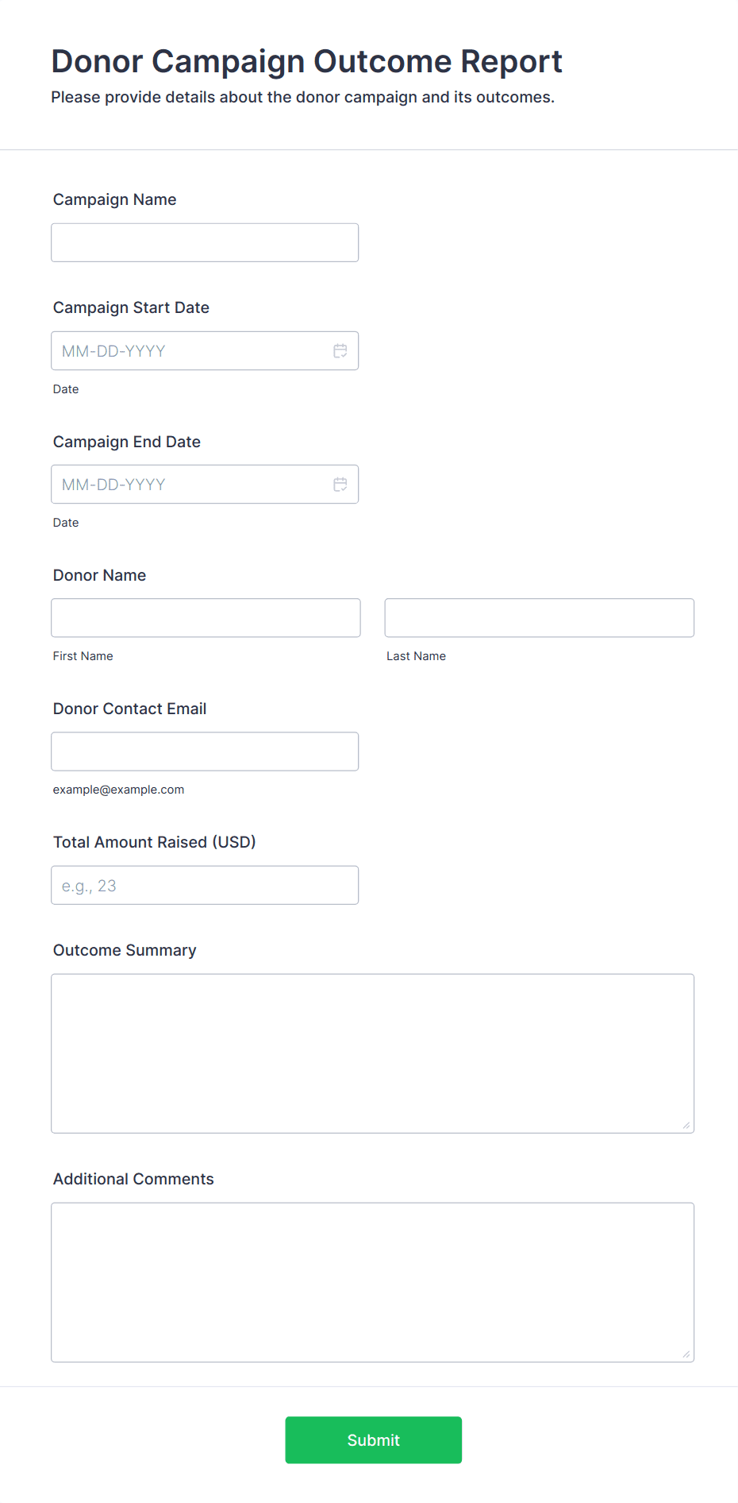Click inside the Additional Comments textarea

point(372,1282)
